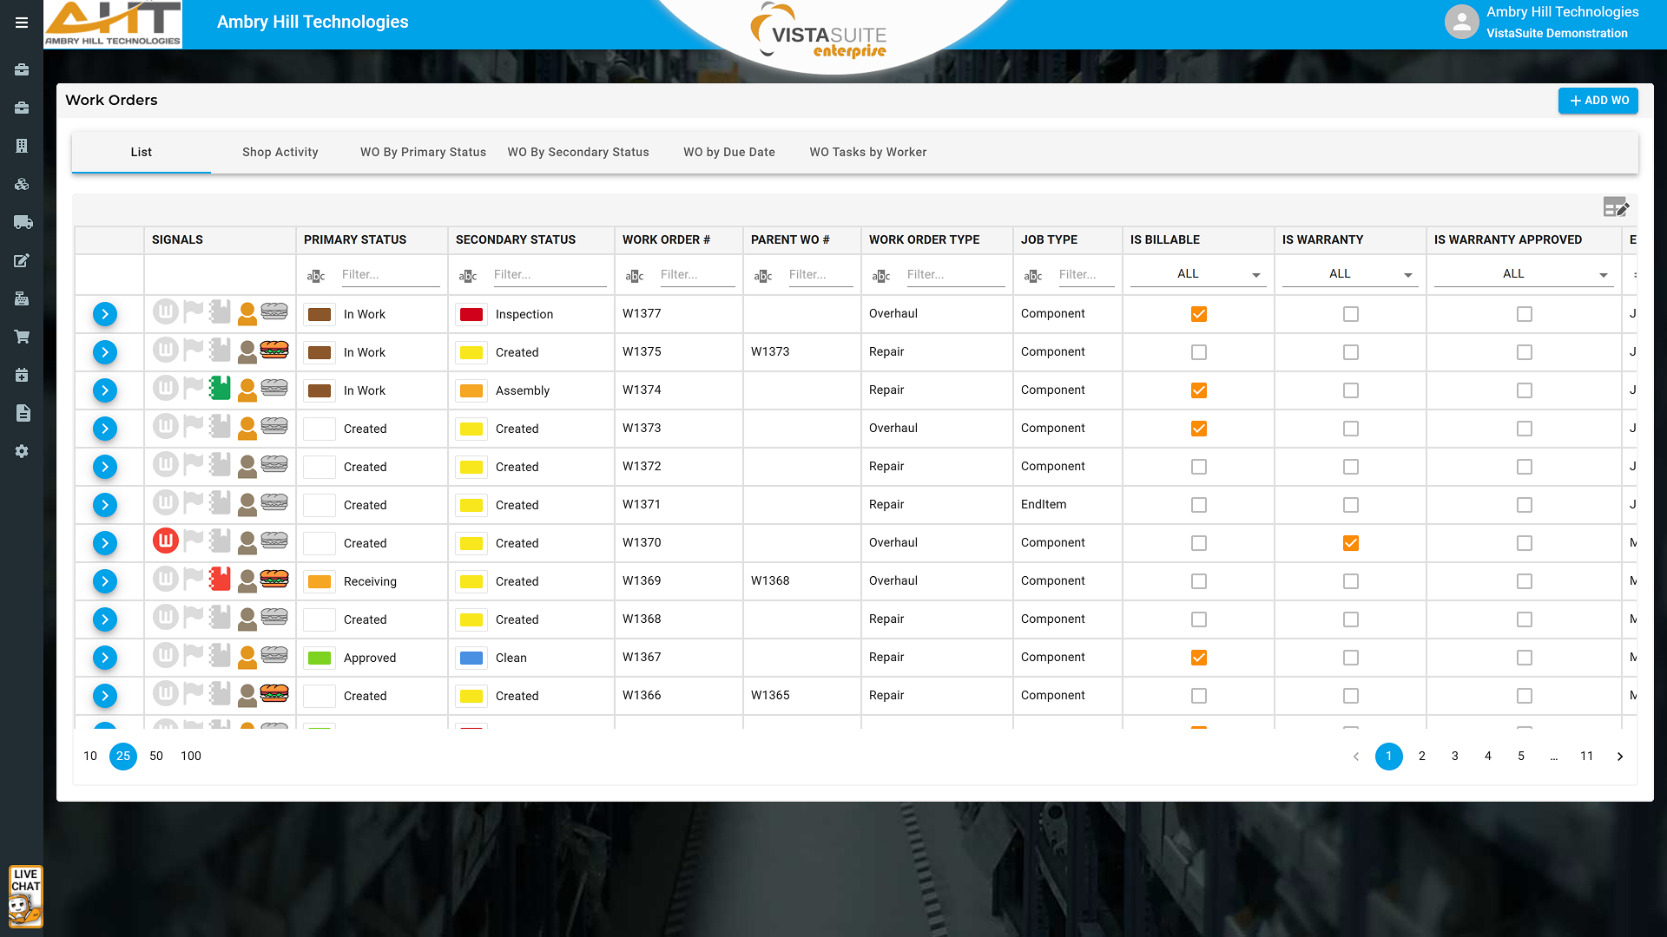
Task: Click the building icon in the sidebar
Action: pyautogui.click(x=23, y=146)
